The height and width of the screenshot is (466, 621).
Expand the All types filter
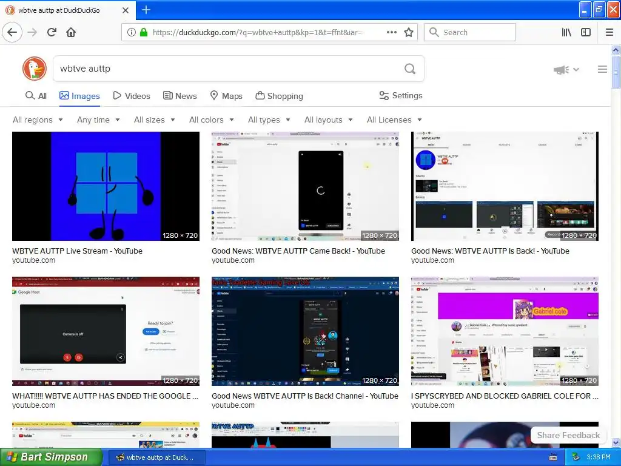pyautogui.click(x=269, y=120)
